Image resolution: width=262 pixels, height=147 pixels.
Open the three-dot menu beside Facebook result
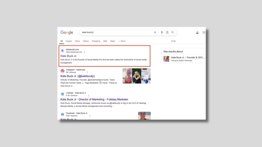[x=90, y=116]
